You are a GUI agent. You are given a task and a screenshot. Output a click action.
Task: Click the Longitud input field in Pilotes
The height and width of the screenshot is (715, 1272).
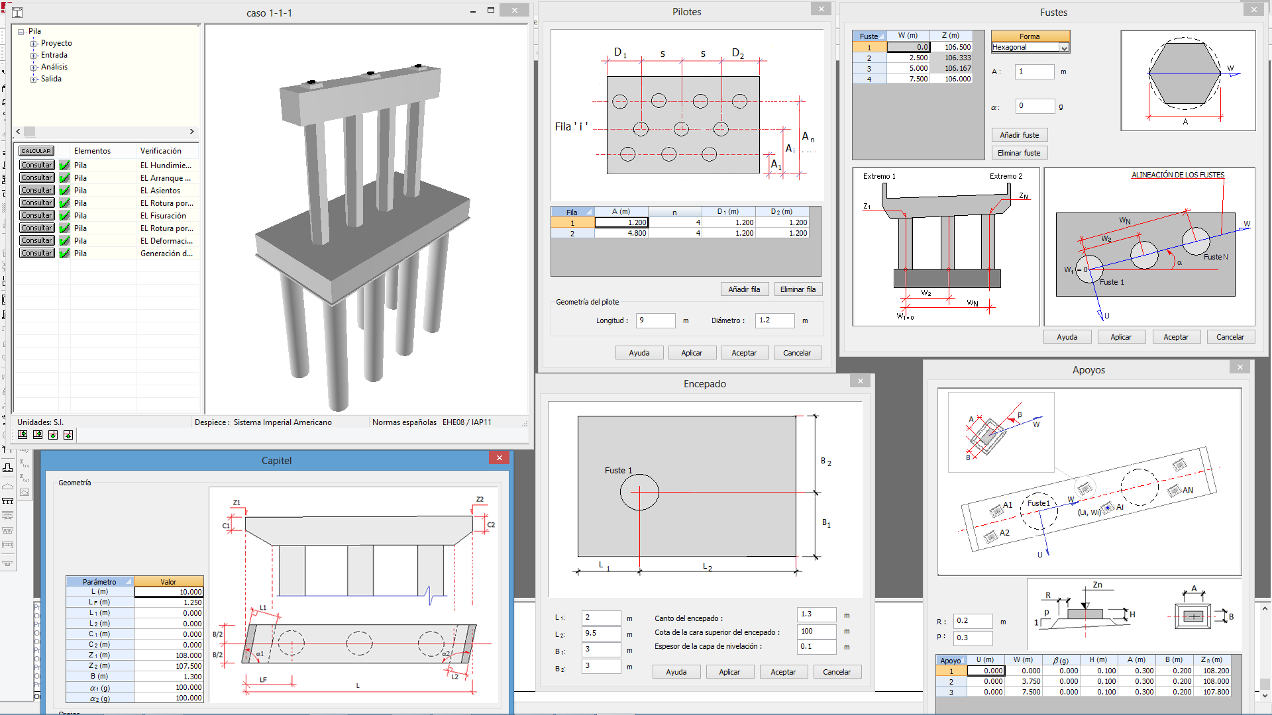655,320
